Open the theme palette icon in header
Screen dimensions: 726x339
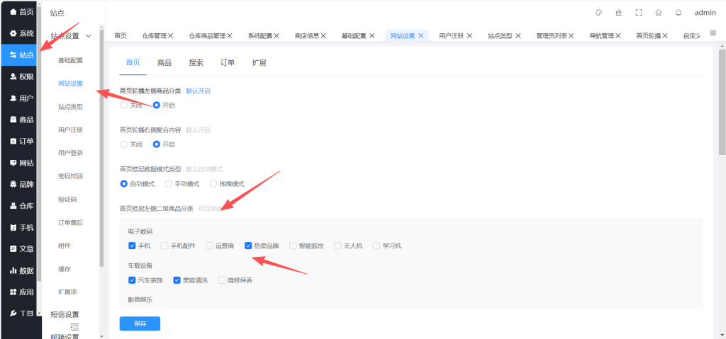[x=598, y=13]
